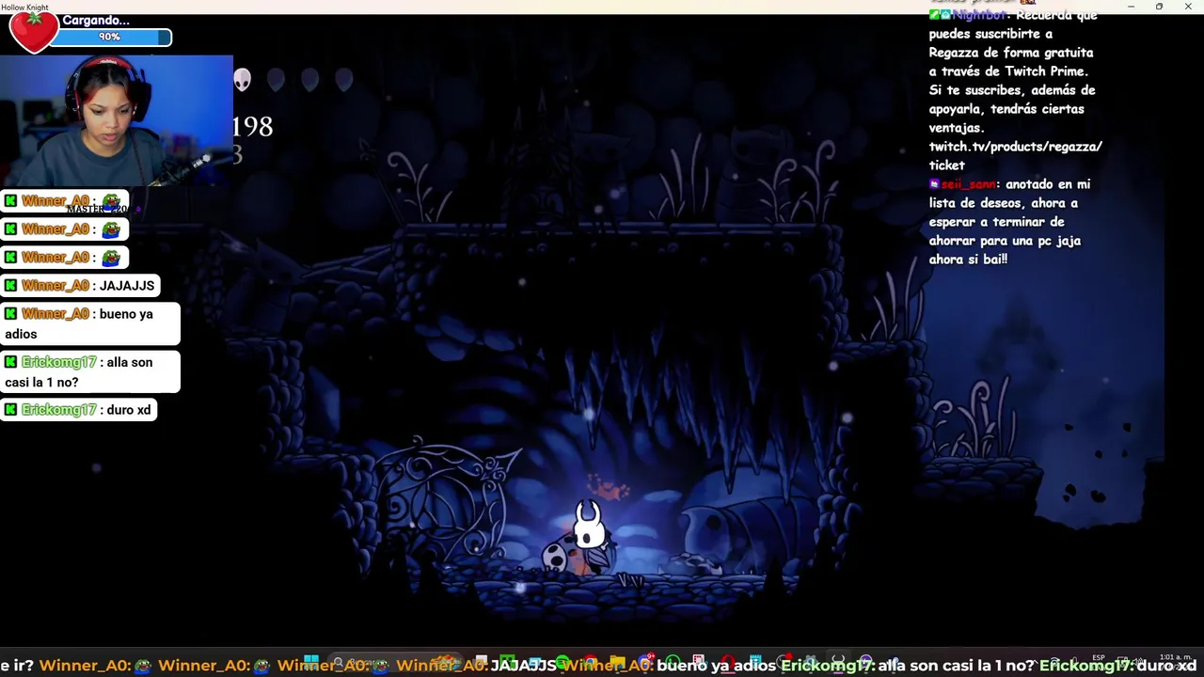Viewport: 1204px width, 677px height.
Task: Click the seii_sann username in chat
Action: coord(969,184)
